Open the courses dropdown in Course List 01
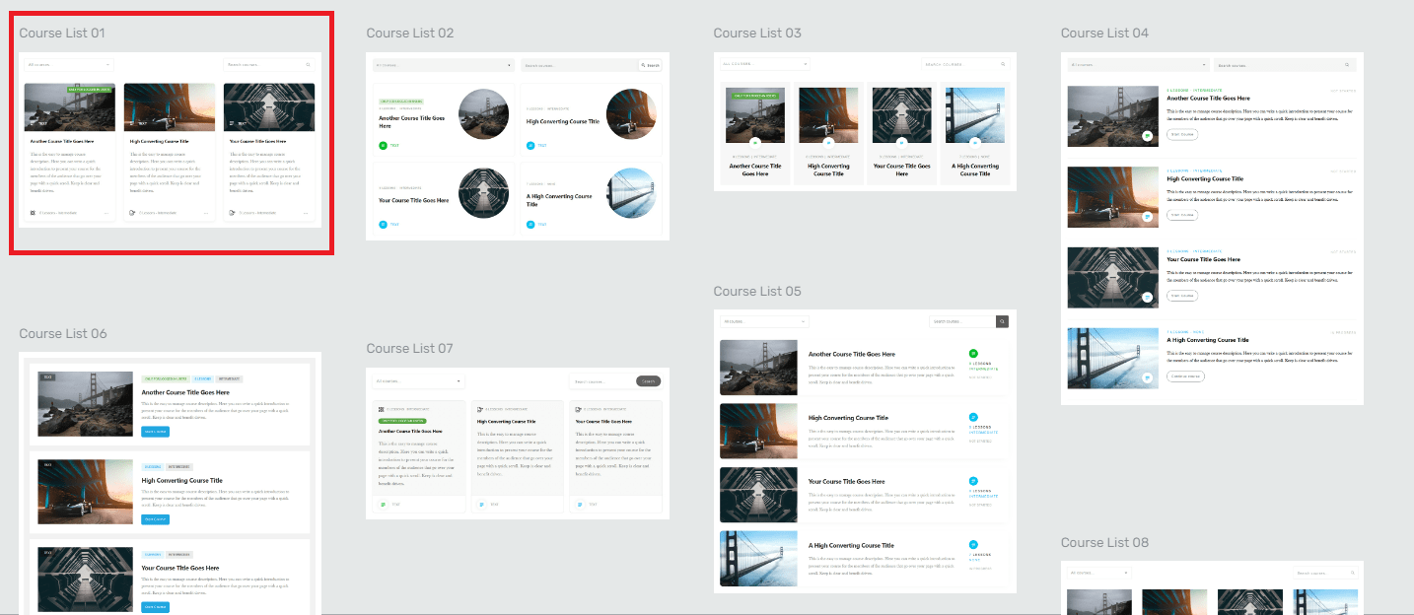 tap(70, 65)
